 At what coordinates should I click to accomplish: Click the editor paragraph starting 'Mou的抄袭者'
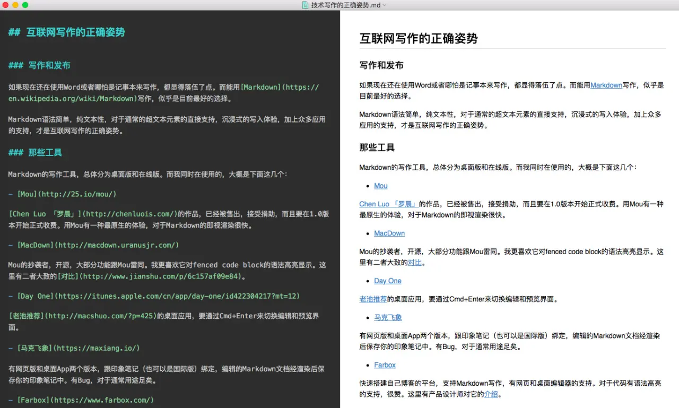click(x=167, y=271)
